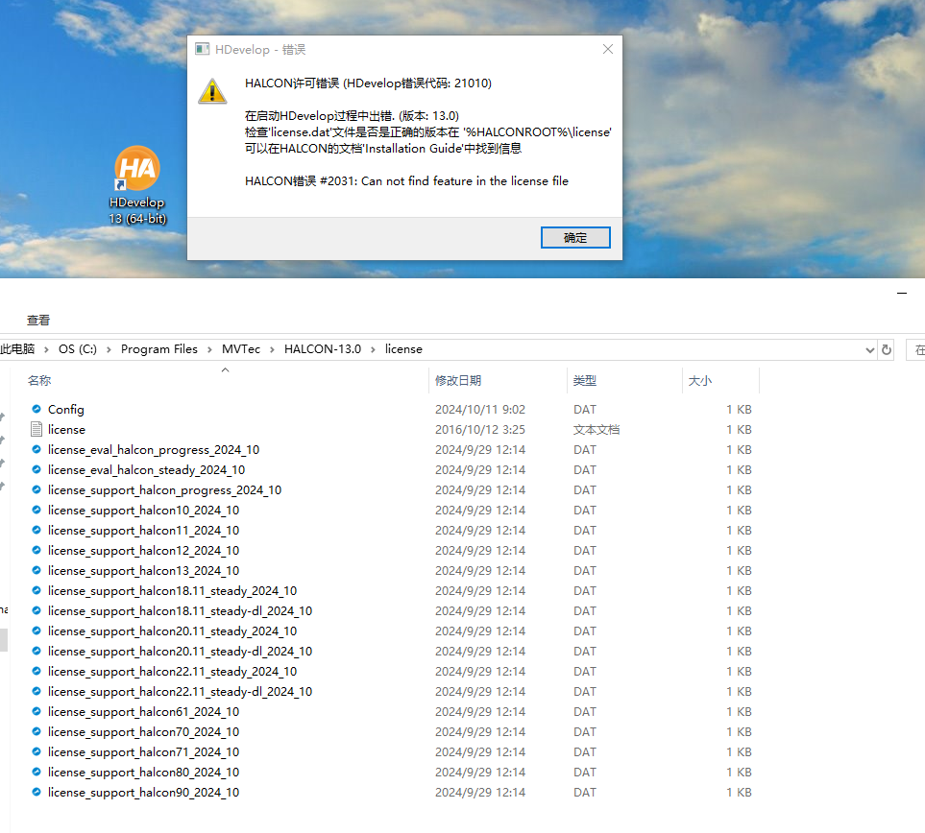Sort files by 类型 column header
Screen dimensions: 925x833
pos(585,381)
